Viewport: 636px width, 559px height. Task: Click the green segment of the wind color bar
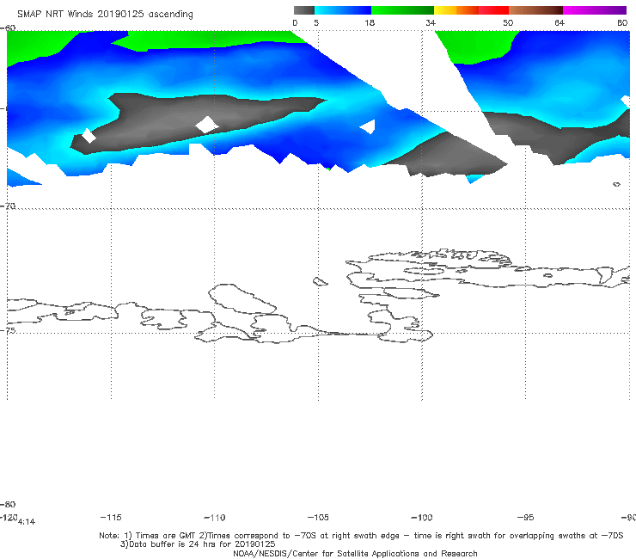click(x=402, y=10)
